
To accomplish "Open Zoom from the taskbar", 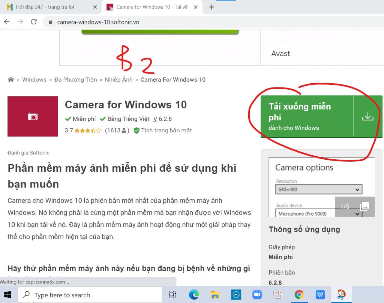I will point(257,295).
